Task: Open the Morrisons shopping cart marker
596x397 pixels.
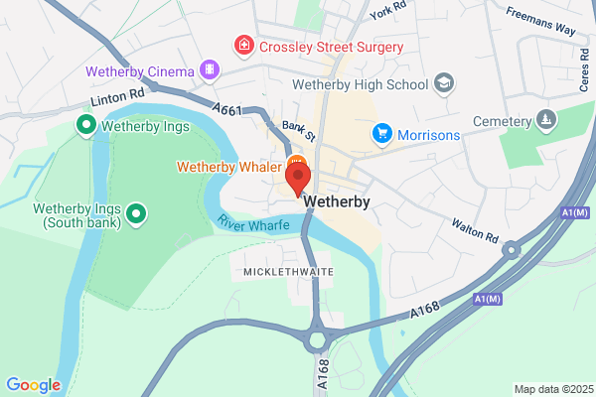Action: coord(382,134)
